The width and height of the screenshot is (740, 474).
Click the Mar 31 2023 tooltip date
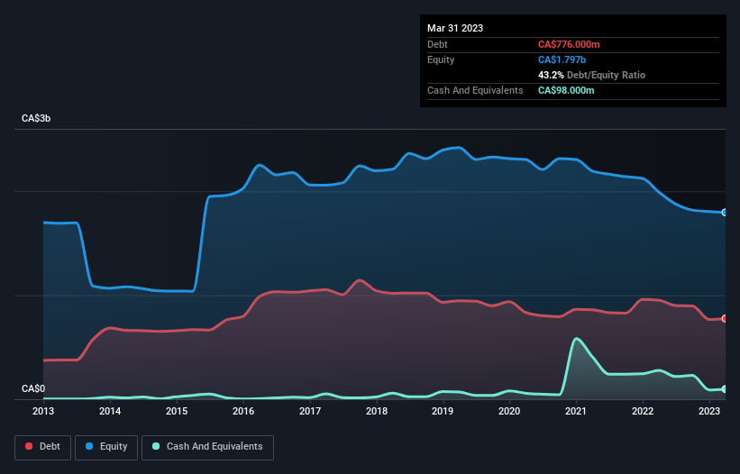[x=455, y=28]
